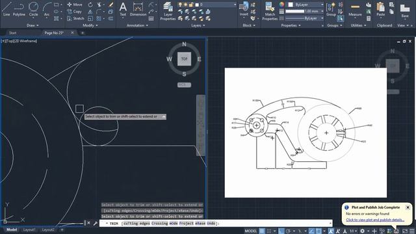
Task: Click to view plot and publish details link
Action: [375, 220]
